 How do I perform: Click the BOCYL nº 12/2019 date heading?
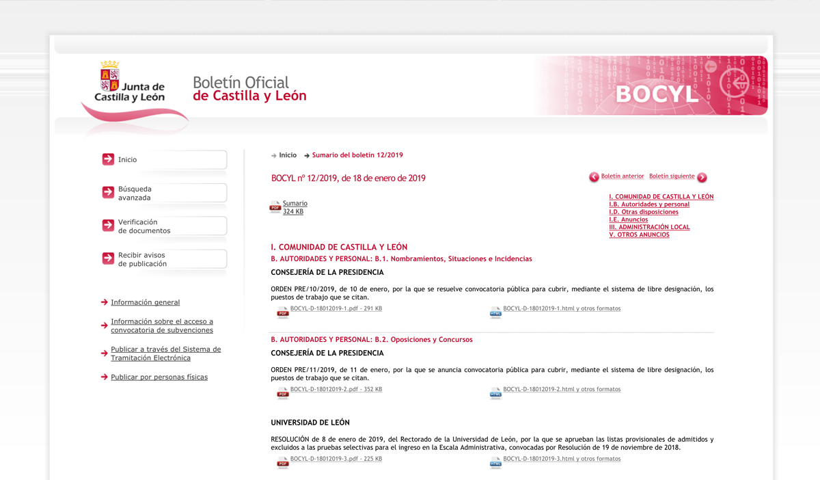click(x=348, y=178)
